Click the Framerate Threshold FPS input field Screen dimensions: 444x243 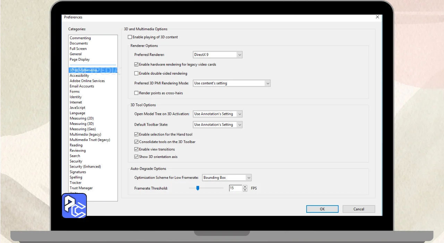235,188
